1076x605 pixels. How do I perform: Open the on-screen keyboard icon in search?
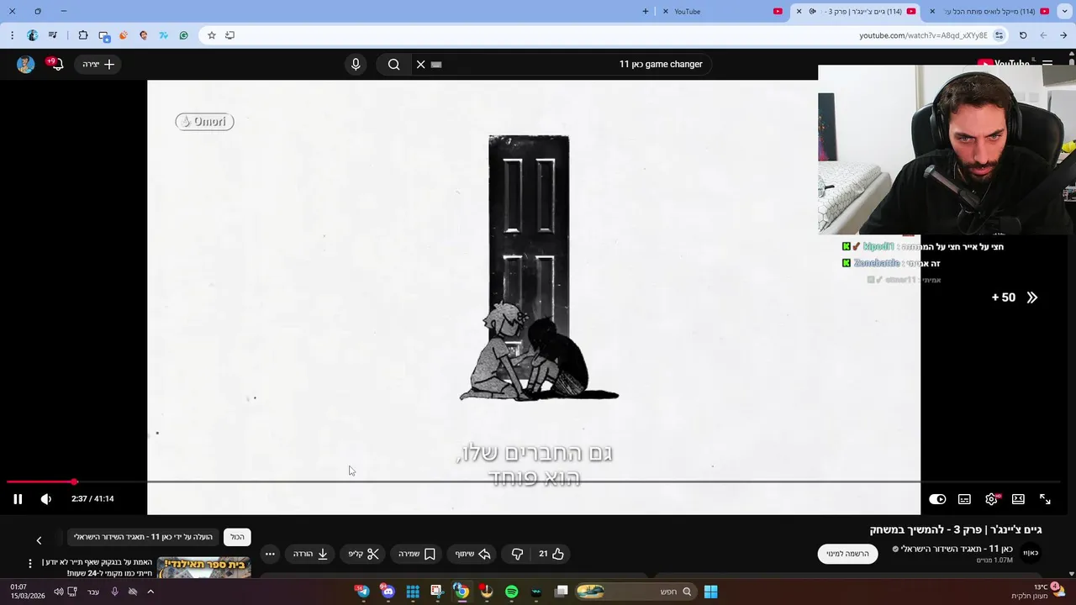(x=436, y=64)
